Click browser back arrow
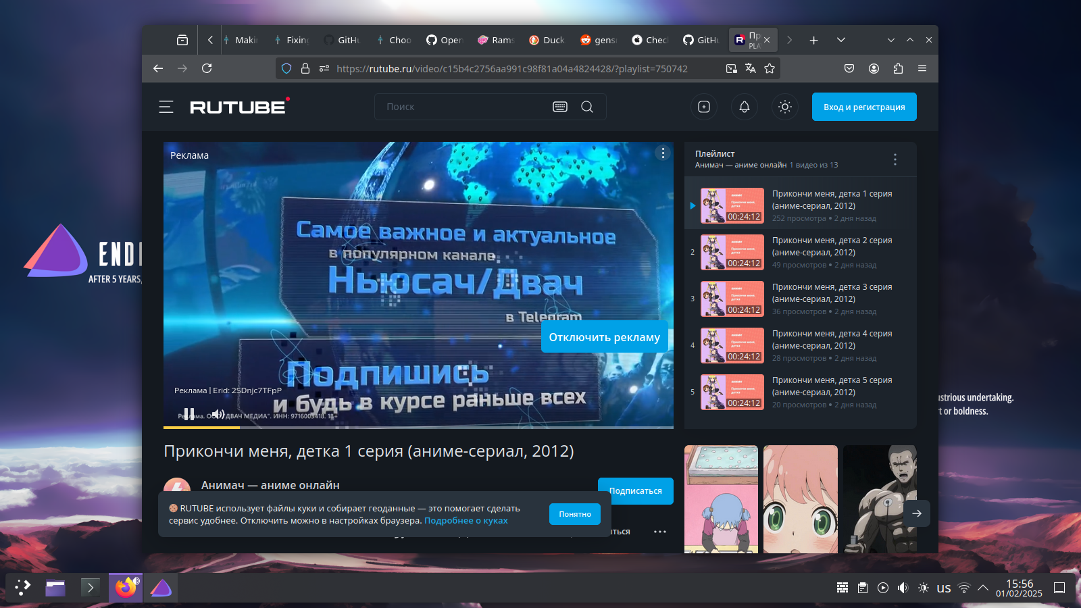Viewport: 1081px width, 608px height. [x=158, y=68]
